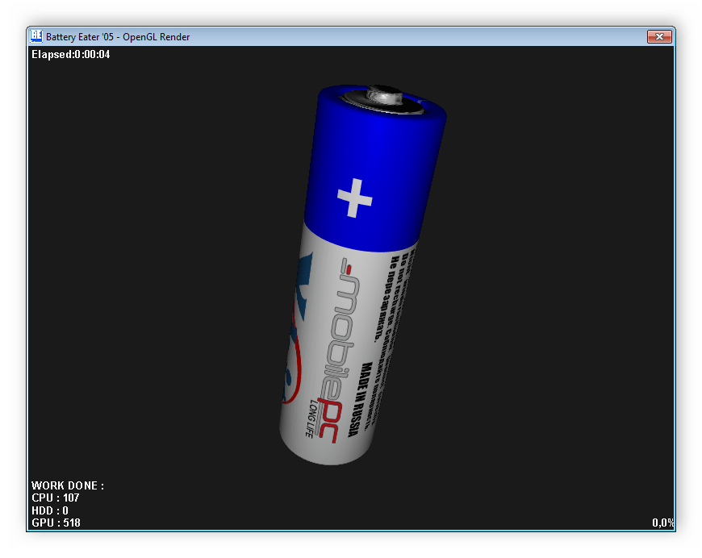Click the 0,0% progress indicator
702x558 pixels.
662,523
